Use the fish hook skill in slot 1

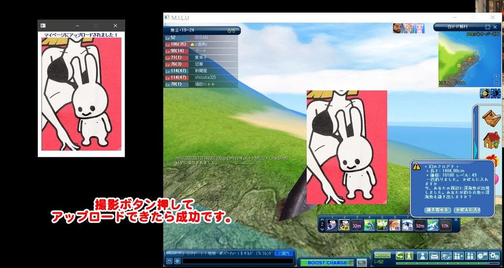click(332, 225)
